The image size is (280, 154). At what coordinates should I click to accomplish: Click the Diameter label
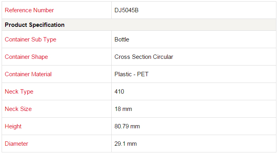16,143
